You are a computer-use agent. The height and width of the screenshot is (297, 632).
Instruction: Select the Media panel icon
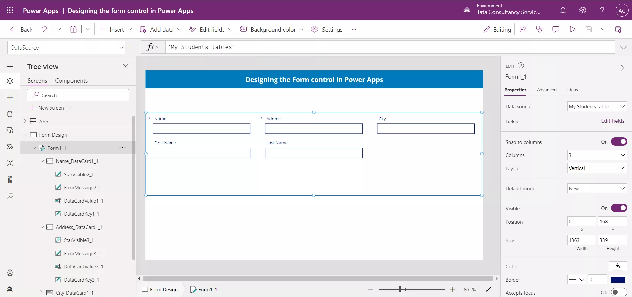[10, 130]
